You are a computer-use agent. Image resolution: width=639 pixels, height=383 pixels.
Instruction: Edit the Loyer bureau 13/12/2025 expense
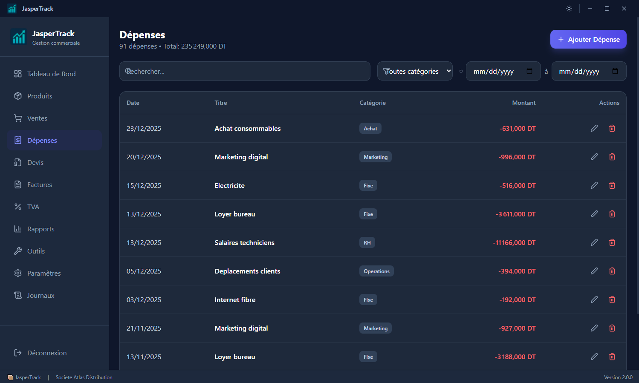tap(594, 214)
